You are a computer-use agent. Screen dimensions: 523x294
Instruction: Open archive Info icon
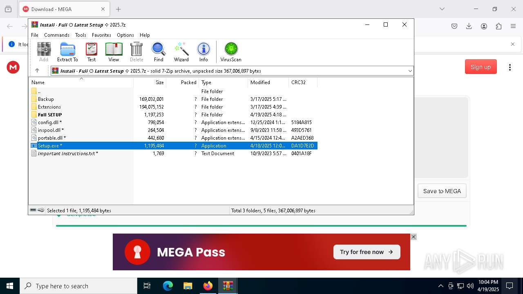[x=203, y=52]
